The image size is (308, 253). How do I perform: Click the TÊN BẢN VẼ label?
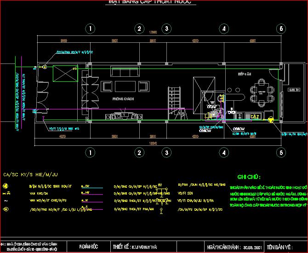[x=279, y=247]
